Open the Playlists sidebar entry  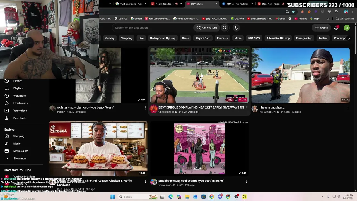point(18,88)
